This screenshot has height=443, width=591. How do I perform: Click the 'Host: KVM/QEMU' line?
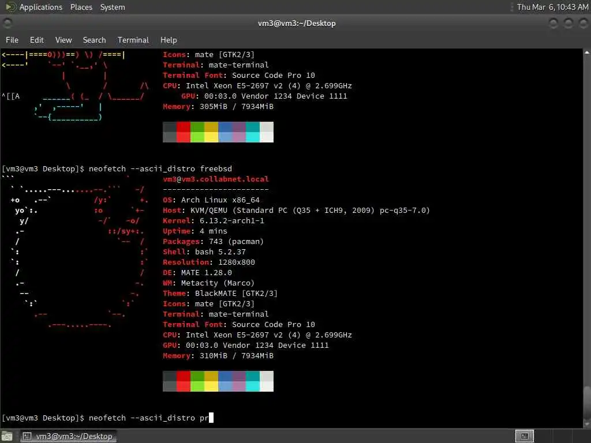(296, 210)
